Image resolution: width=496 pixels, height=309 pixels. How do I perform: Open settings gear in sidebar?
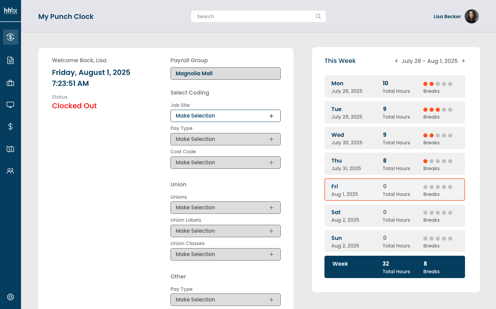pos(10,297)
